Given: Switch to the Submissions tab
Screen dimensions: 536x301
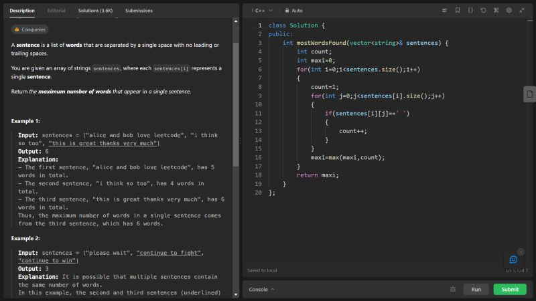Looking at the screenshot, I should [x=139, y=11].
